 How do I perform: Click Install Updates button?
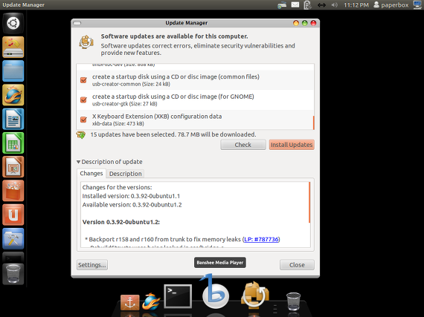point(292,145)
